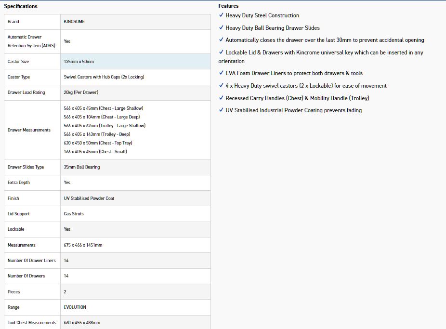Click the 35mm Ball Bearing slides value
Viewport: 446px width, 329px height.
(82, 167)
